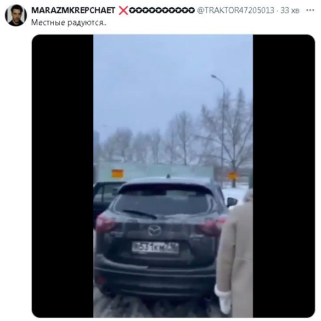Viewport: 321px width, 321px height.
Task: Click the street lamp in the video
Action: point(220,131)
